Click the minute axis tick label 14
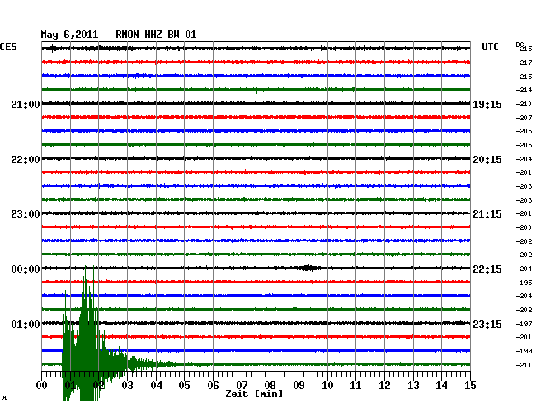 [441, 386]
